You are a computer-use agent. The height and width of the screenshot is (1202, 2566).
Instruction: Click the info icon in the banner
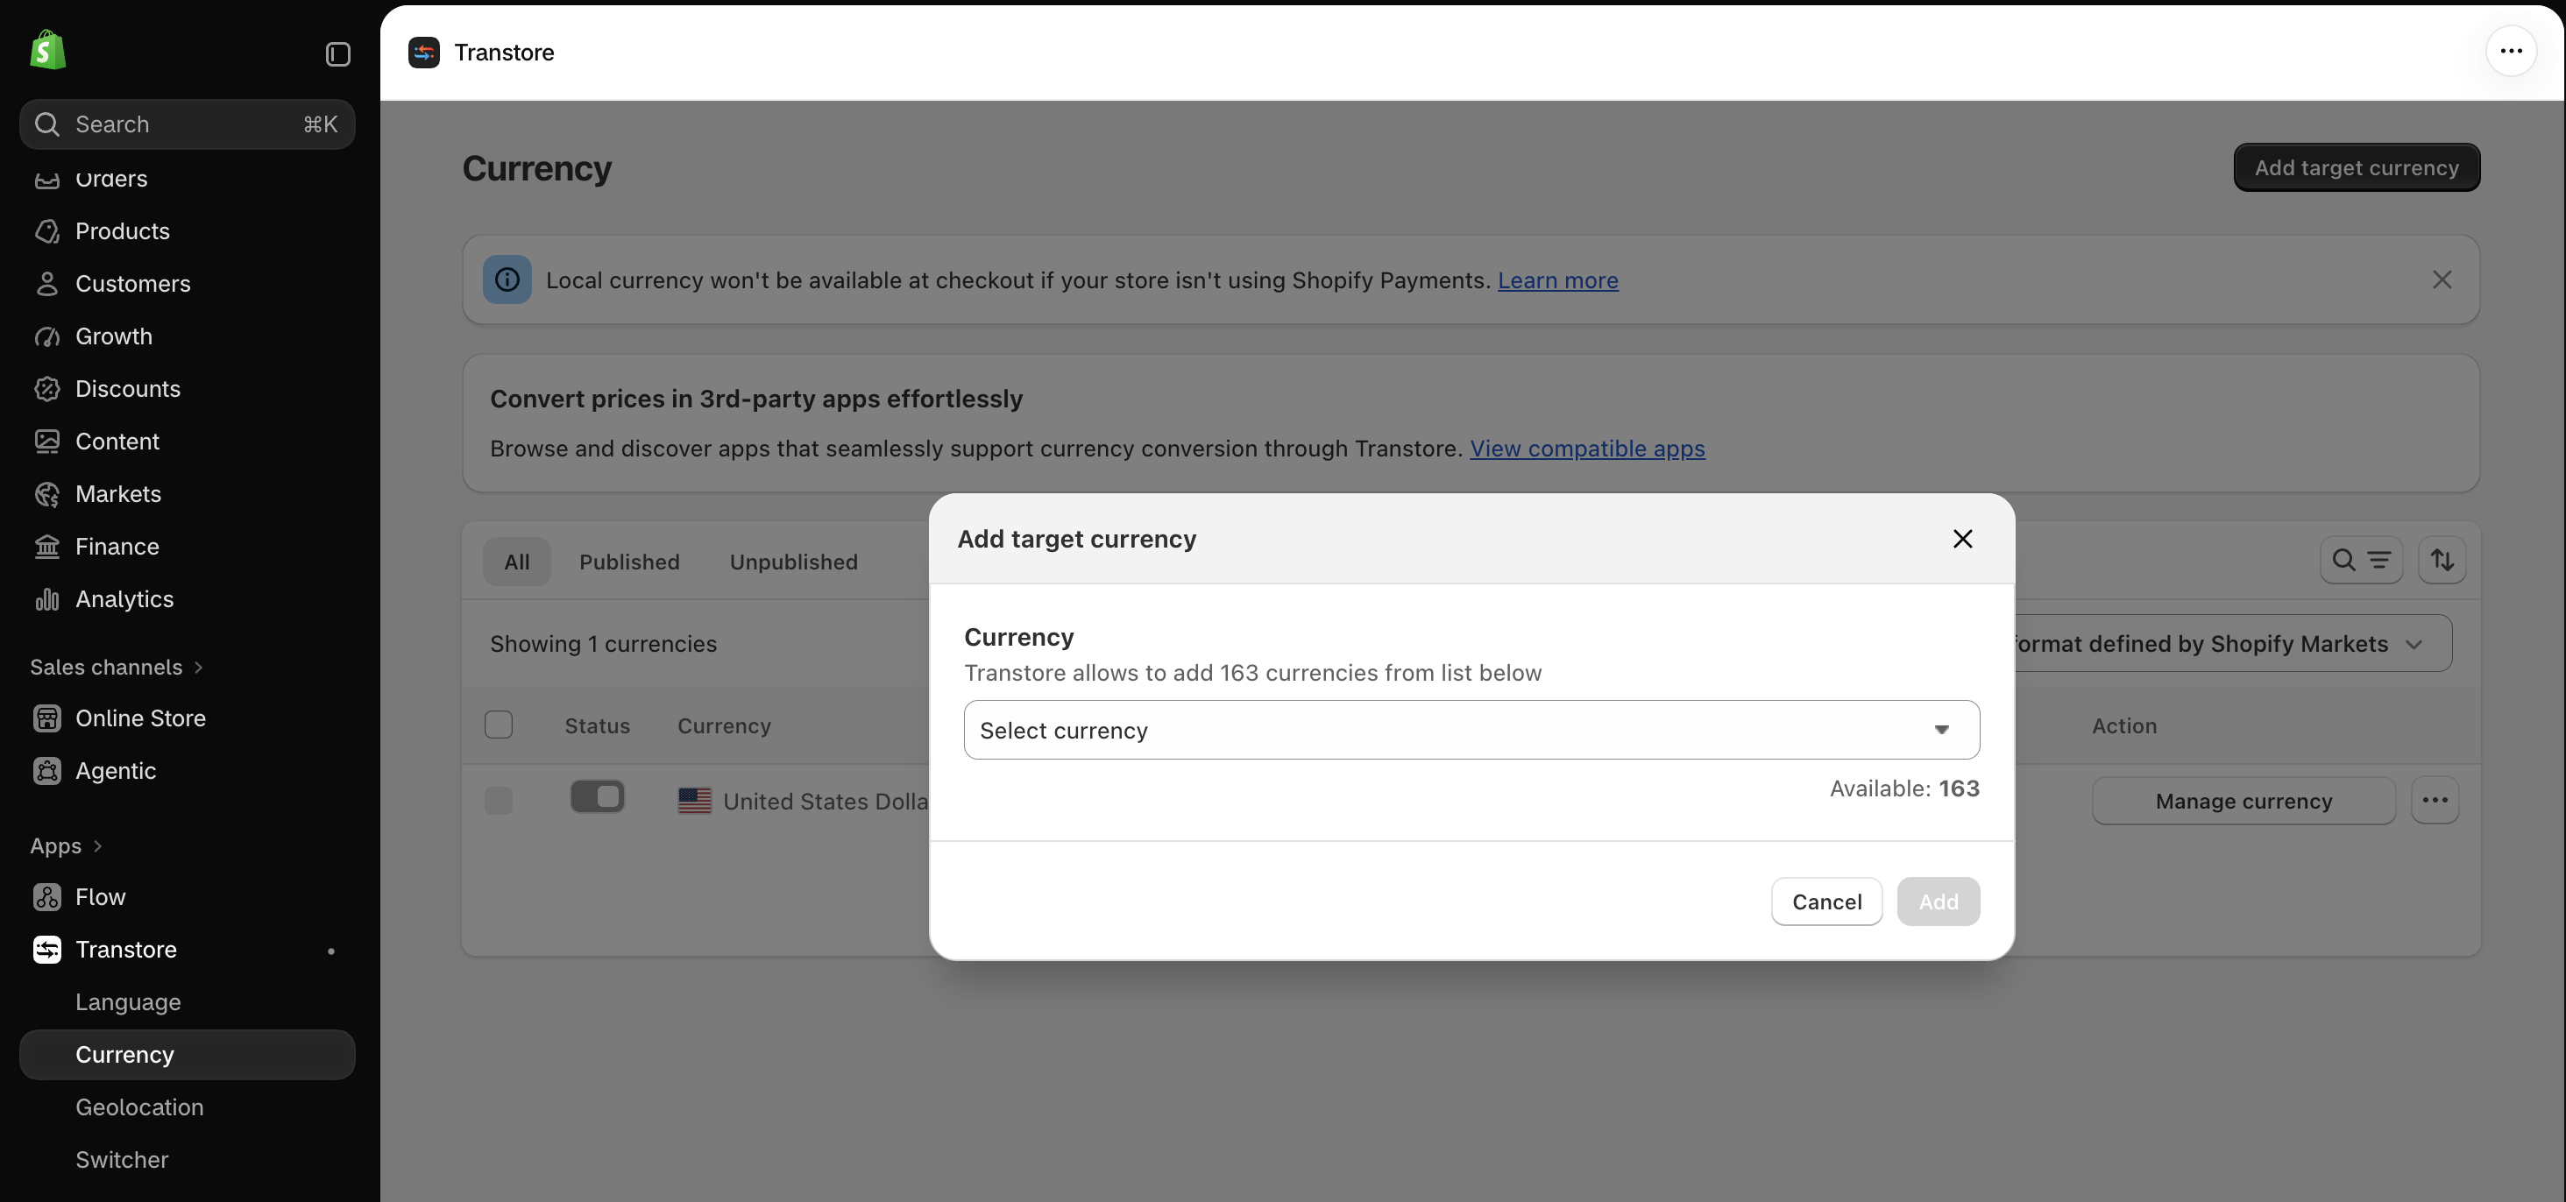pos(507,279)
